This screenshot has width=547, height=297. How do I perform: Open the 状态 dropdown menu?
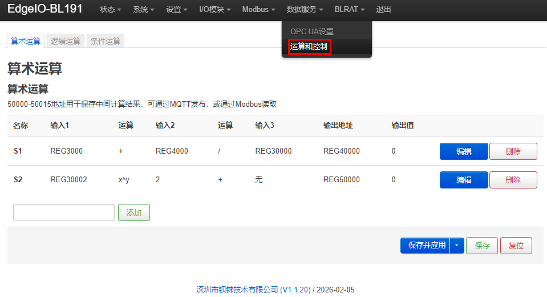coord(110,10)
